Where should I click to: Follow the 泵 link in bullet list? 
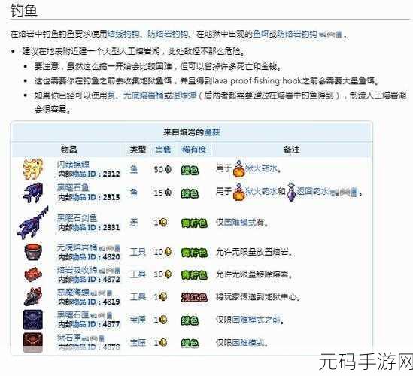coord(111,96)
